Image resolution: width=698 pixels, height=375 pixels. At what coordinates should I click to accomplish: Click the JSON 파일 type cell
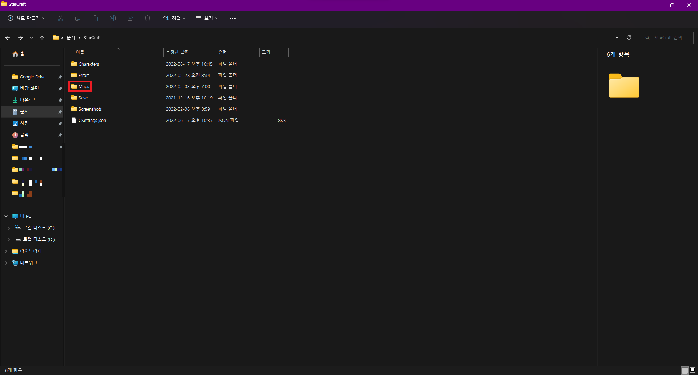(x=228, y=120)
